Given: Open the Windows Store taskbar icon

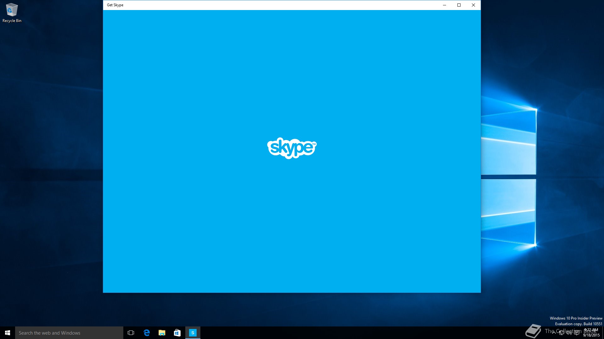Looking at the screenshot, I should click(177, 333).
